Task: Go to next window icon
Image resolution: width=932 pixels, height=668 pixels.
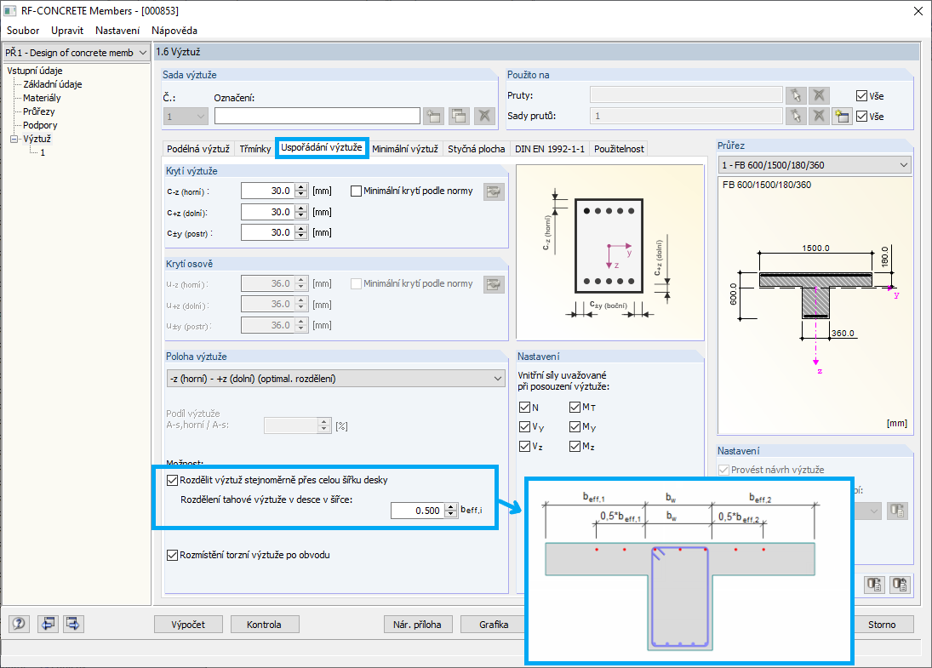Action: pyautogui.click(x=73, y=624)
